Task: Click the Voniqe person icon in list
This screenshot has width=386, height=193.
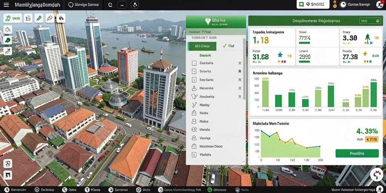Action: click(x=194, y=138)
